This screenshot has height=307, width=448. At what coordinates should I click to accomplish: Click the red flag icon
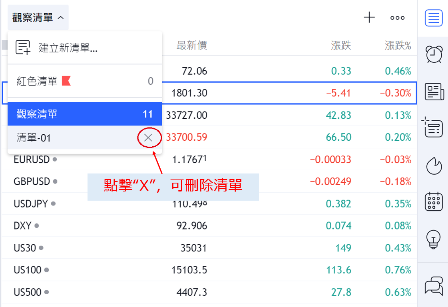coord(66,81)
